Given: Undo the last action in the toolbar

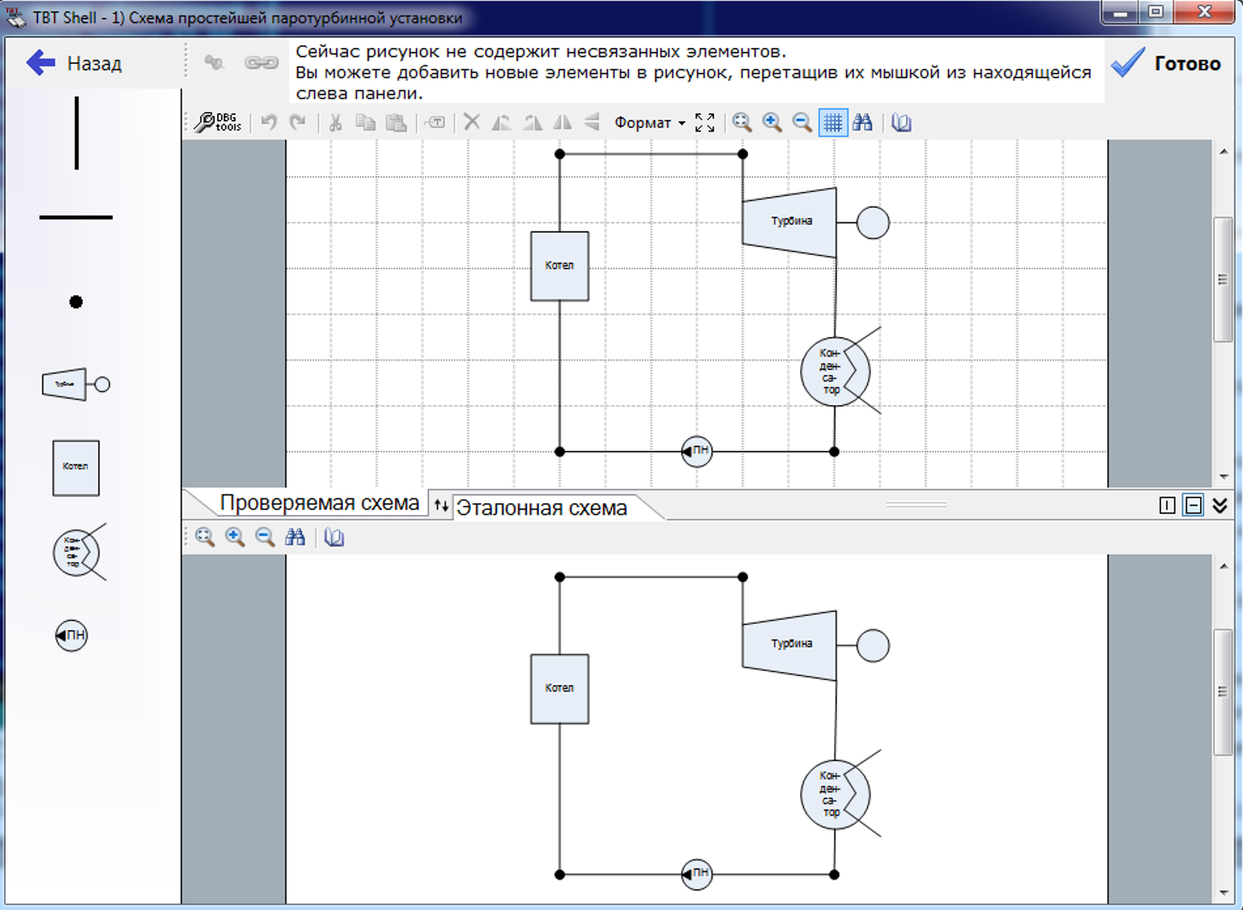Looking at the screenshot, I should coord(269,122).
